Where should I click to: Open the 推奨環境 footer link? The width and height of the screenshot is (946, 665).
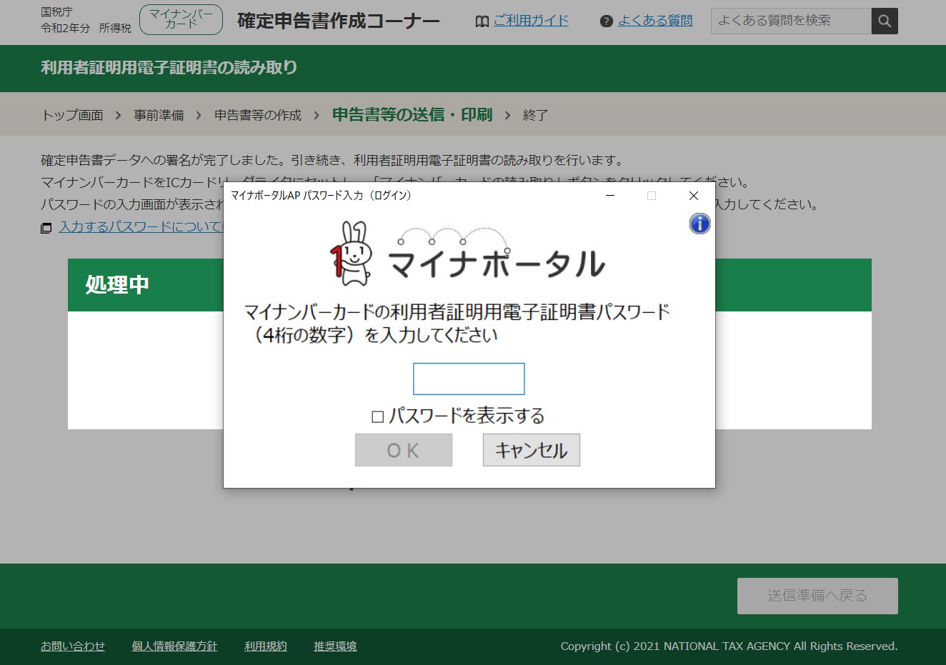tap(335, 646)
